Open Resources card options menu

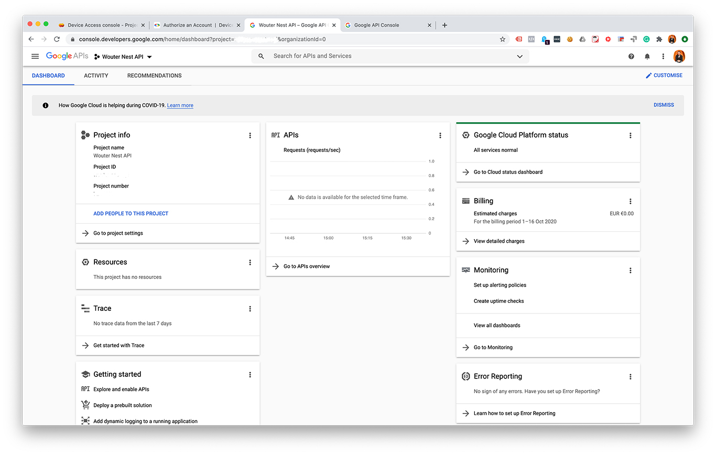(250, 263)
